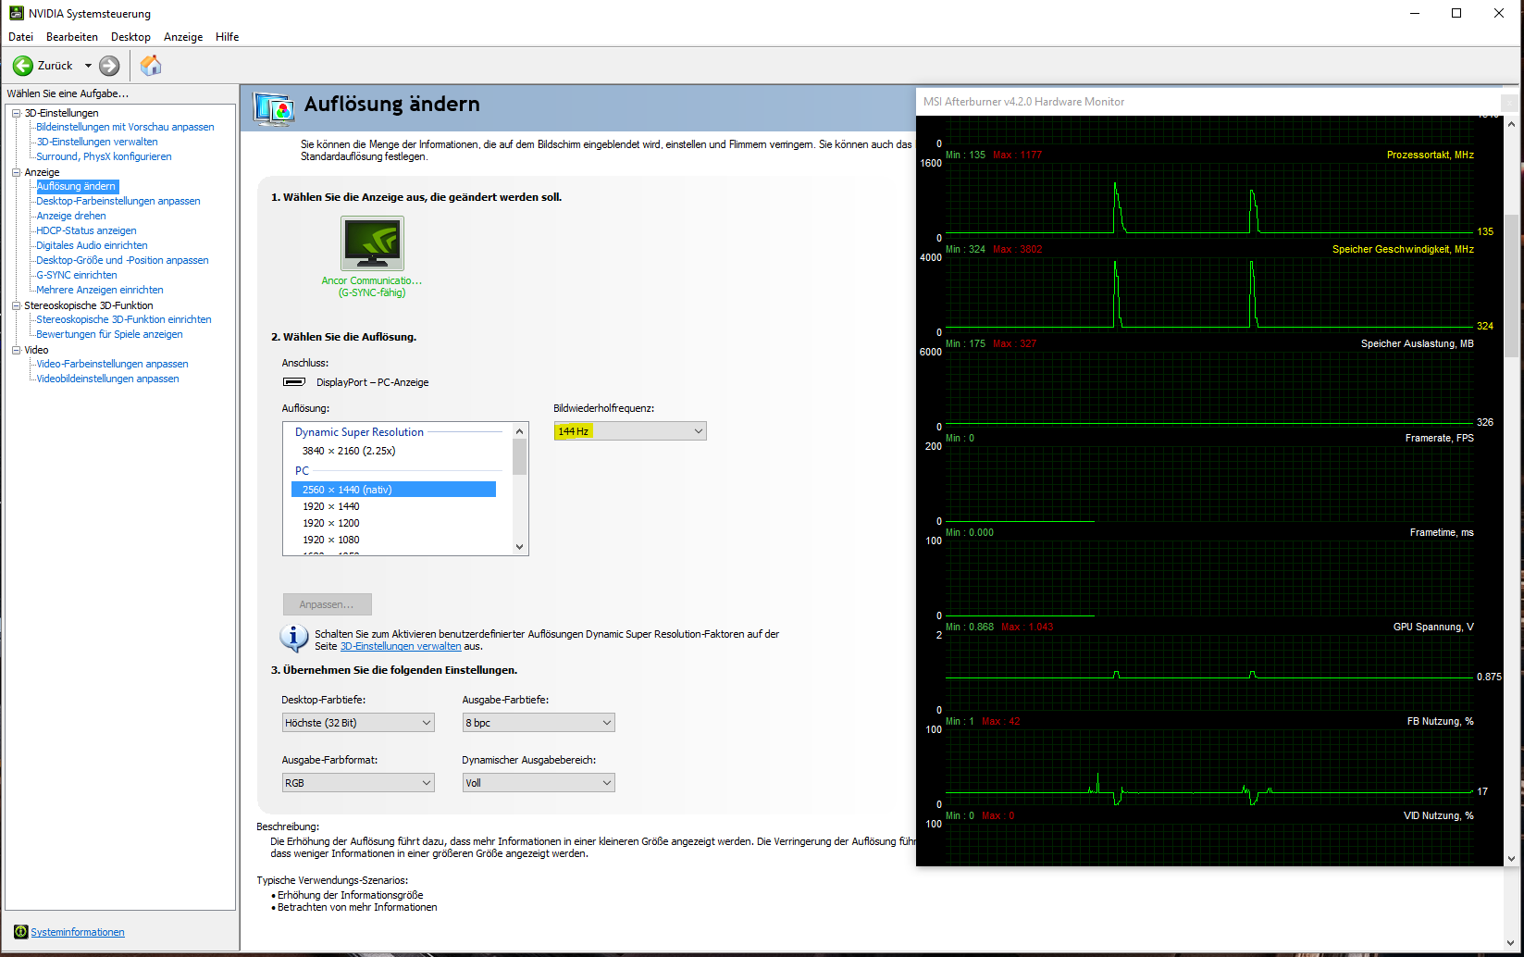
Task: Click the Framerate, FPS graph label
Action: (1440, 438)
